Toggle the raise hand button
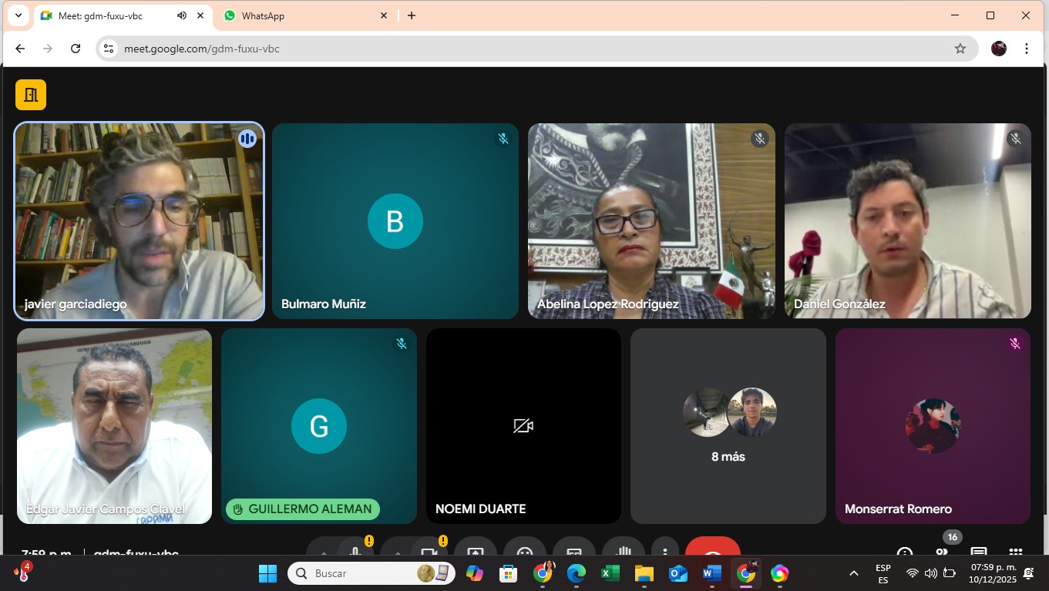This screenshot has height=591, width=1049. click(623, 550)
